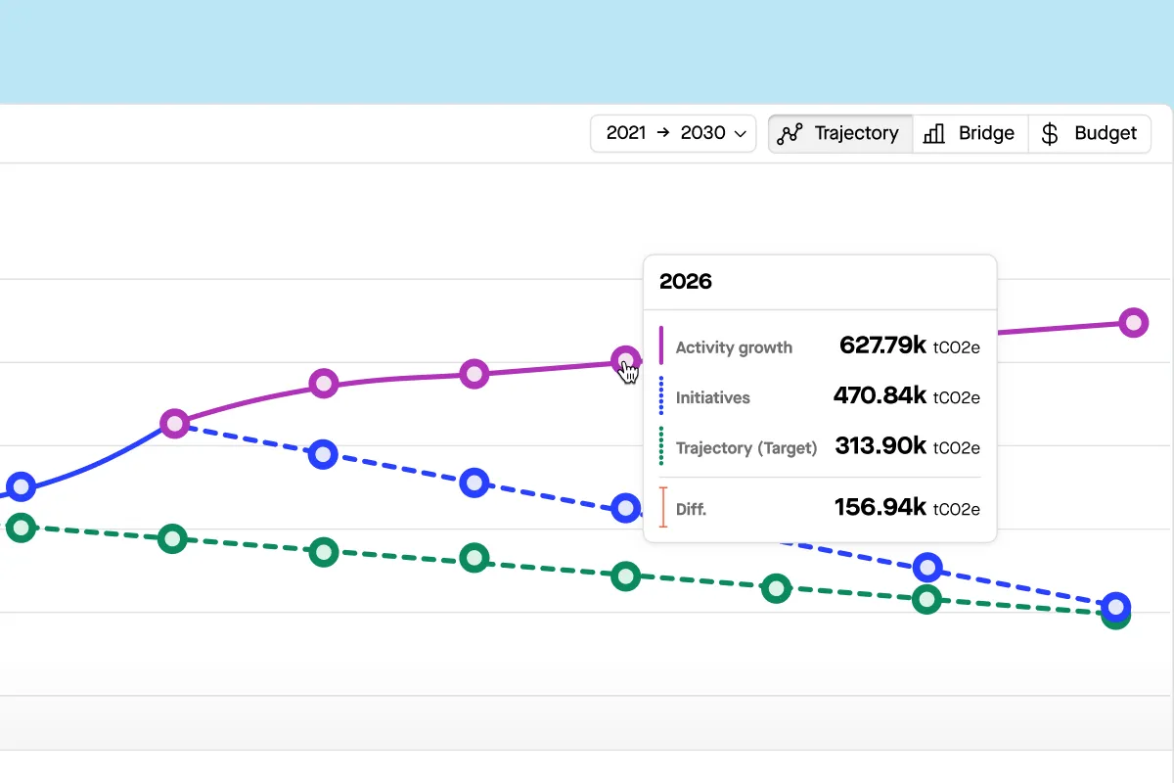Viewport: 1174px width, 783px height.
Task: Open the Budget view tab
Action: [1090, 134]
